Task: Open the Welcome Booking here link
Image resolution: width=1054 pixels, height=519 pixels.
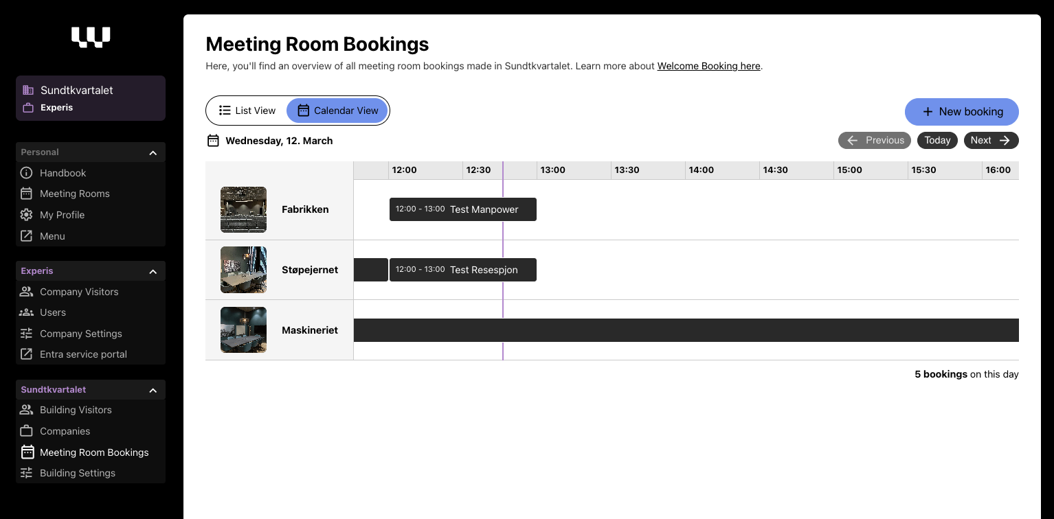Action: 708,66
